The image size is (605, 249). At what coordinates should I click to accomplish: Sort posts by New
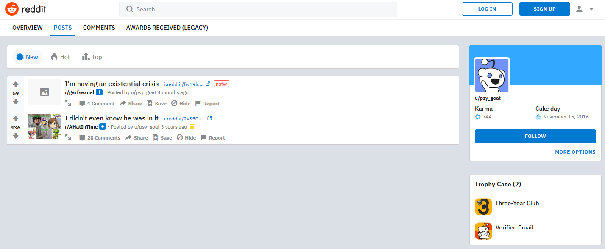28,57
